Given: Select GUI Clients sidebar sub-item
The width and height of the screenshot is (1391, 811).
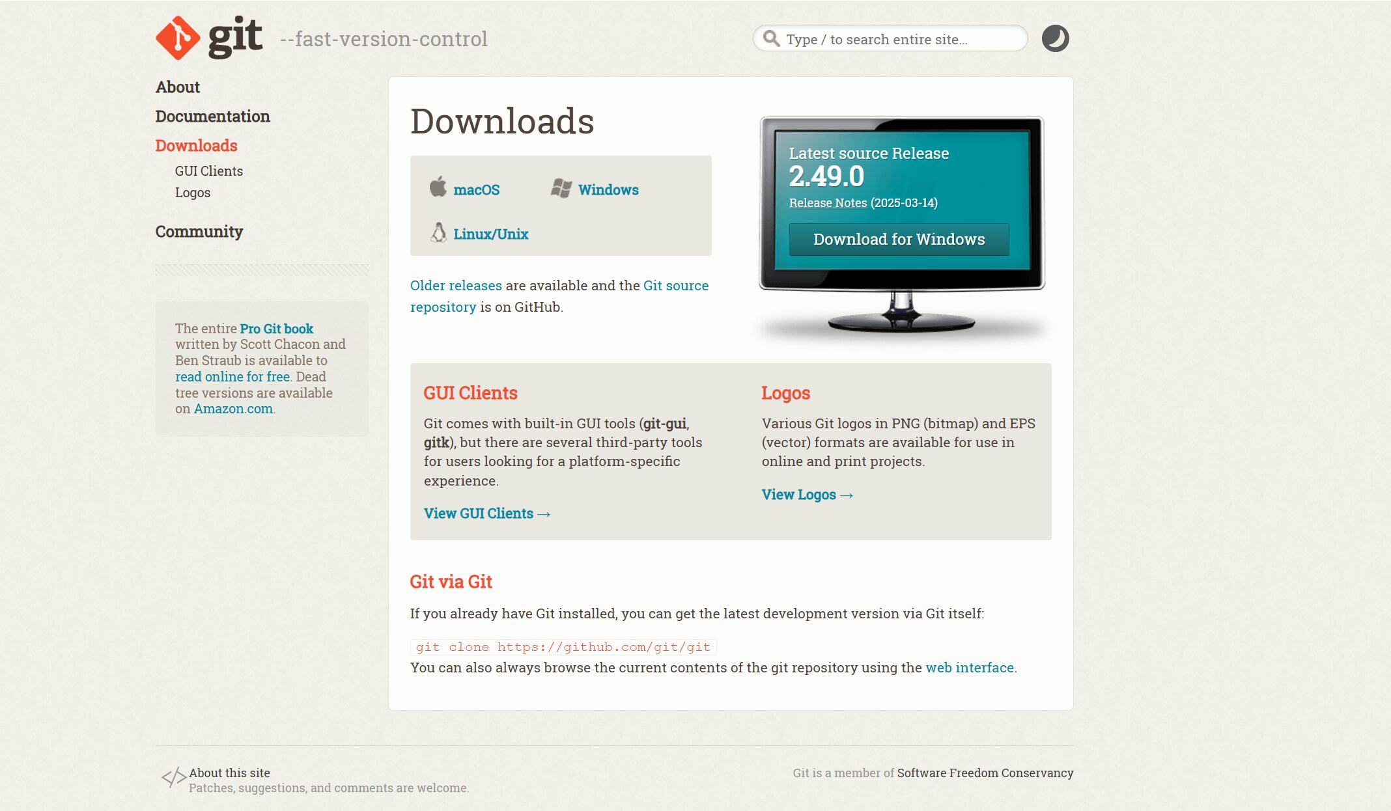Looking at the screenshot, I should (x=208, y=171).
